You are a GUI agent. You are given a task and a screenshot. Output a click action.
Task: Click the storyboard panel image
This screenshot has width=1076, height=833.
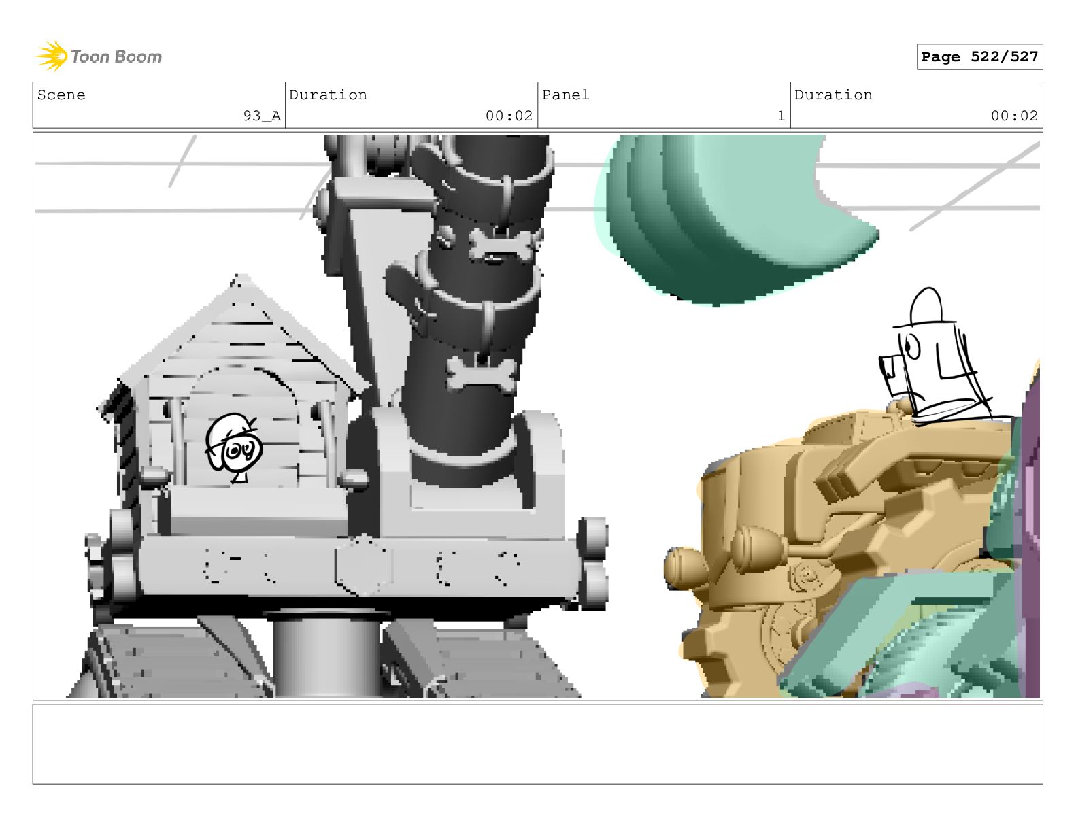tap(537, 415)
